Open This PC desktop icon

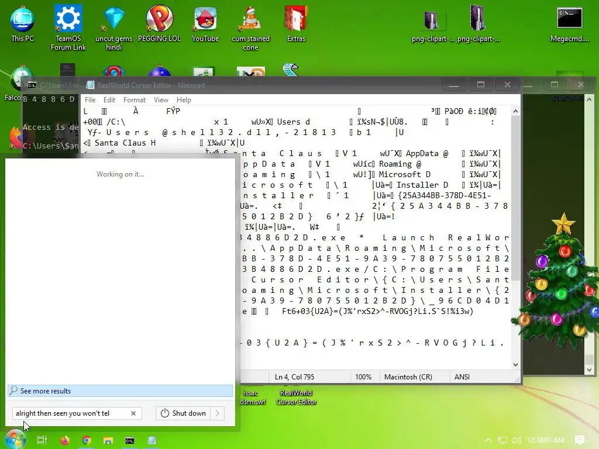click(22, 23)
